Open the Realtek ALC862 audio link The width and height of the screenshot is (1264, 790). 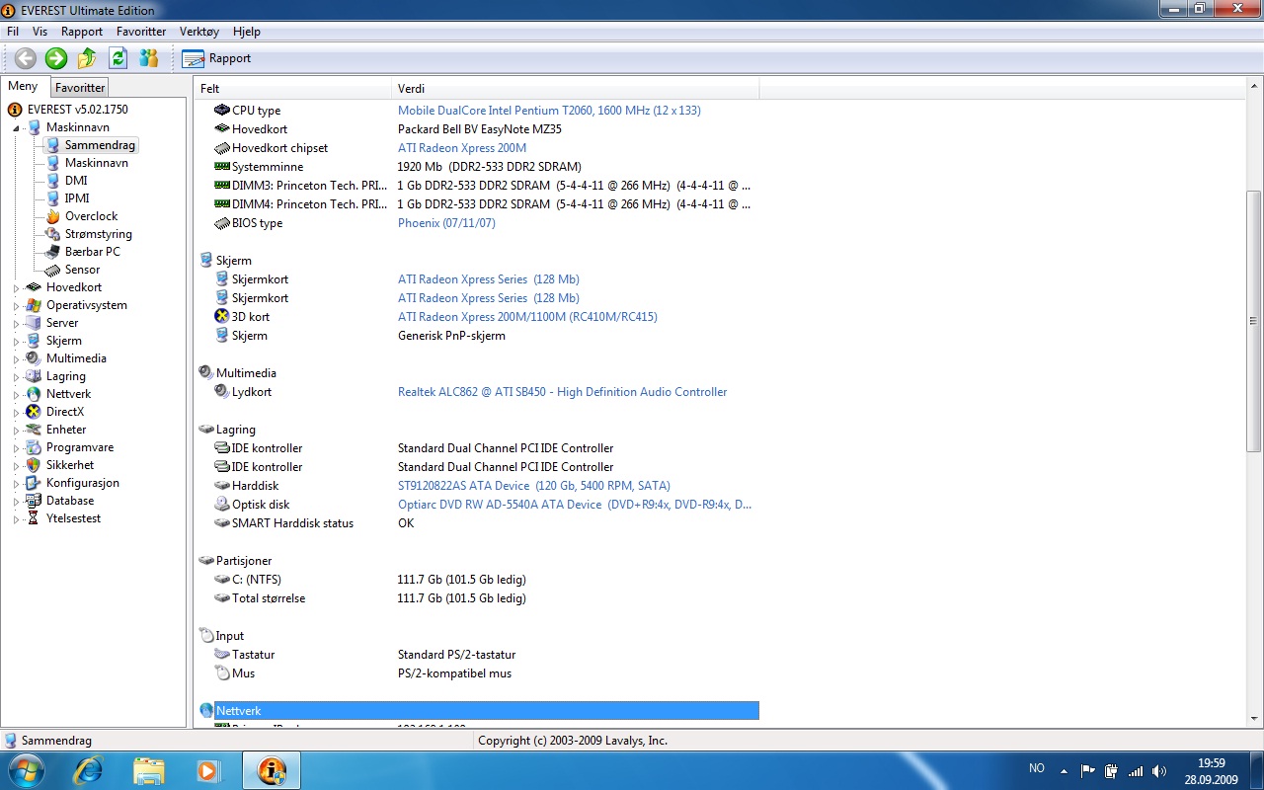[x=562, y=392]
